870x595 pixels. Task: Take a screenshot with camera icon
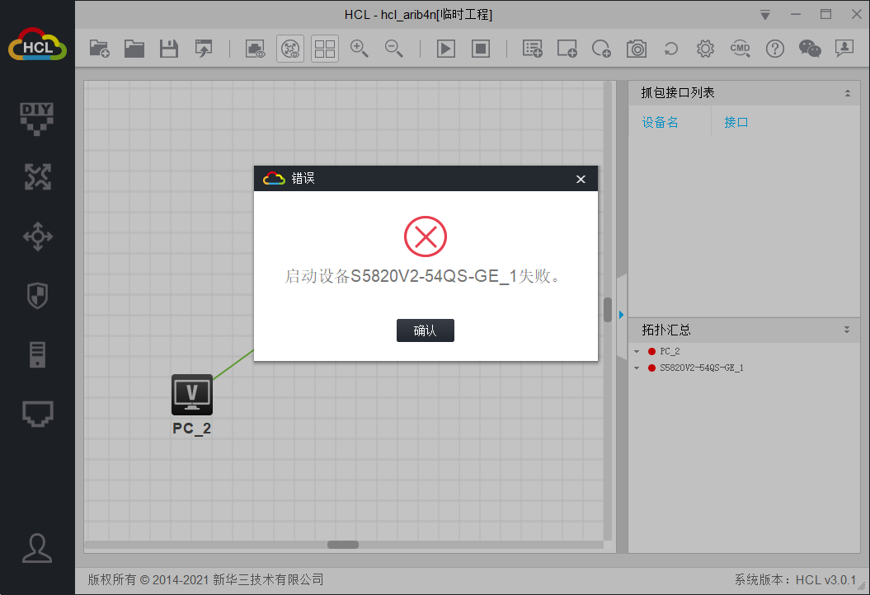[637, 49]
